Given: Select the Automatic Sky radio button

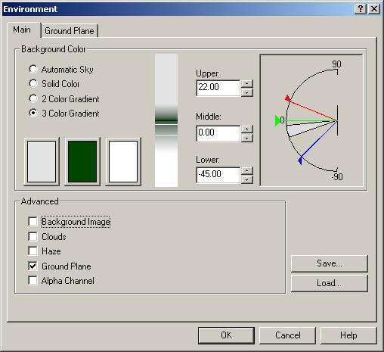Looking at the screenshot, I should click(33, 69).
